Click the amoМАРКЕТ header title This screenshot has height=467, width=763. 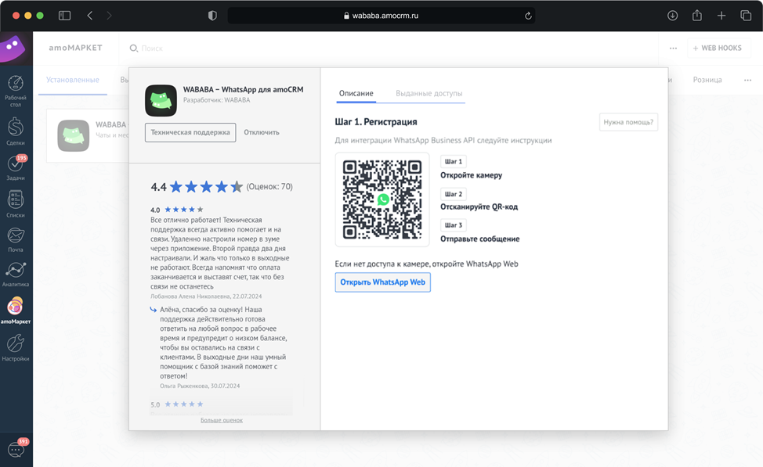(75, 48)
